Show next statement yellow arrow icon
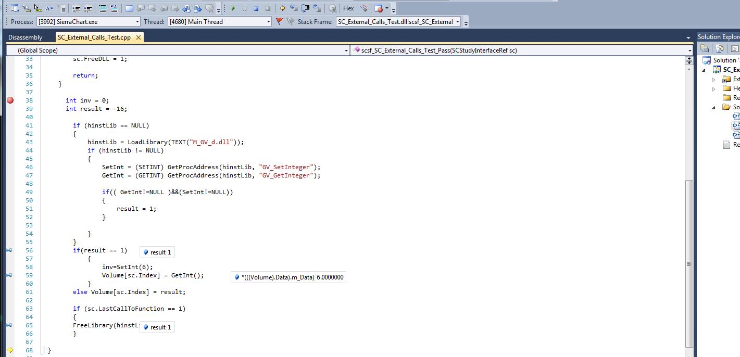The width and height of the screenshot is (740, 357). click(282, 8)
